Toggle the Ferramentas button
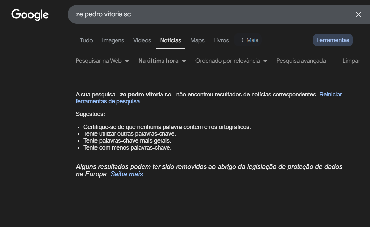This screenshot has height=227, width=370. (333, 40)
